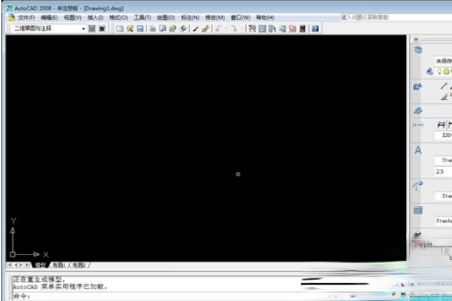Image resolution: width=452 pixels, height=301 pixels.
Task: Click the UCS origin icon in drawing area
Action: click(13, 254)
